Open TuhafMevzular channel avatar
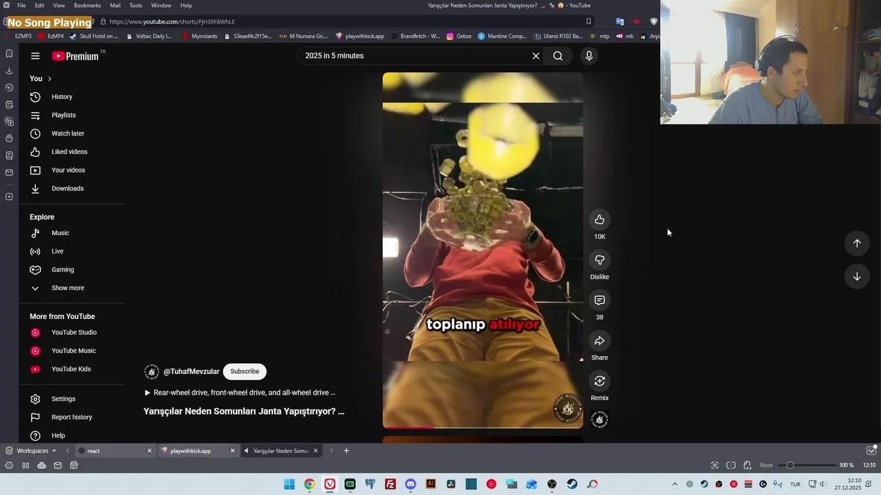The width and height of the screenshot is (881, 495). pos(151,372)
